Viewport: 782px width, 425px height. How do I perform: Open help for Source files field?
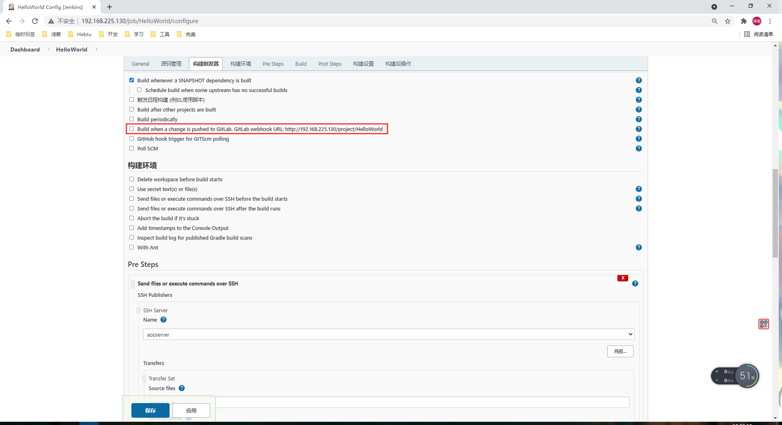coord(182,388)
